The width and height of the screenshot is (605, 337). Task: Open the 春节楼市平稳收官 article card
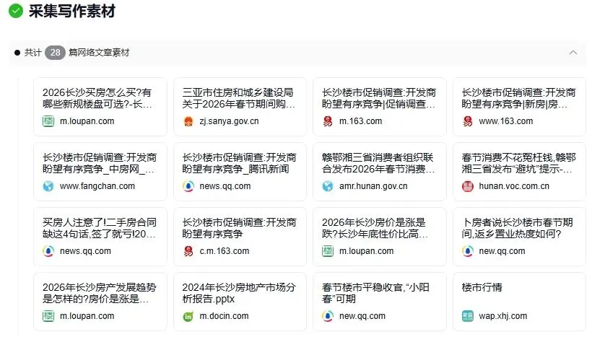coord(380,302)
